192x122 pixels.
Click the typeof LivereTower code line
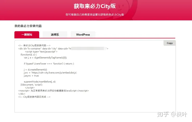click(49, 64)
